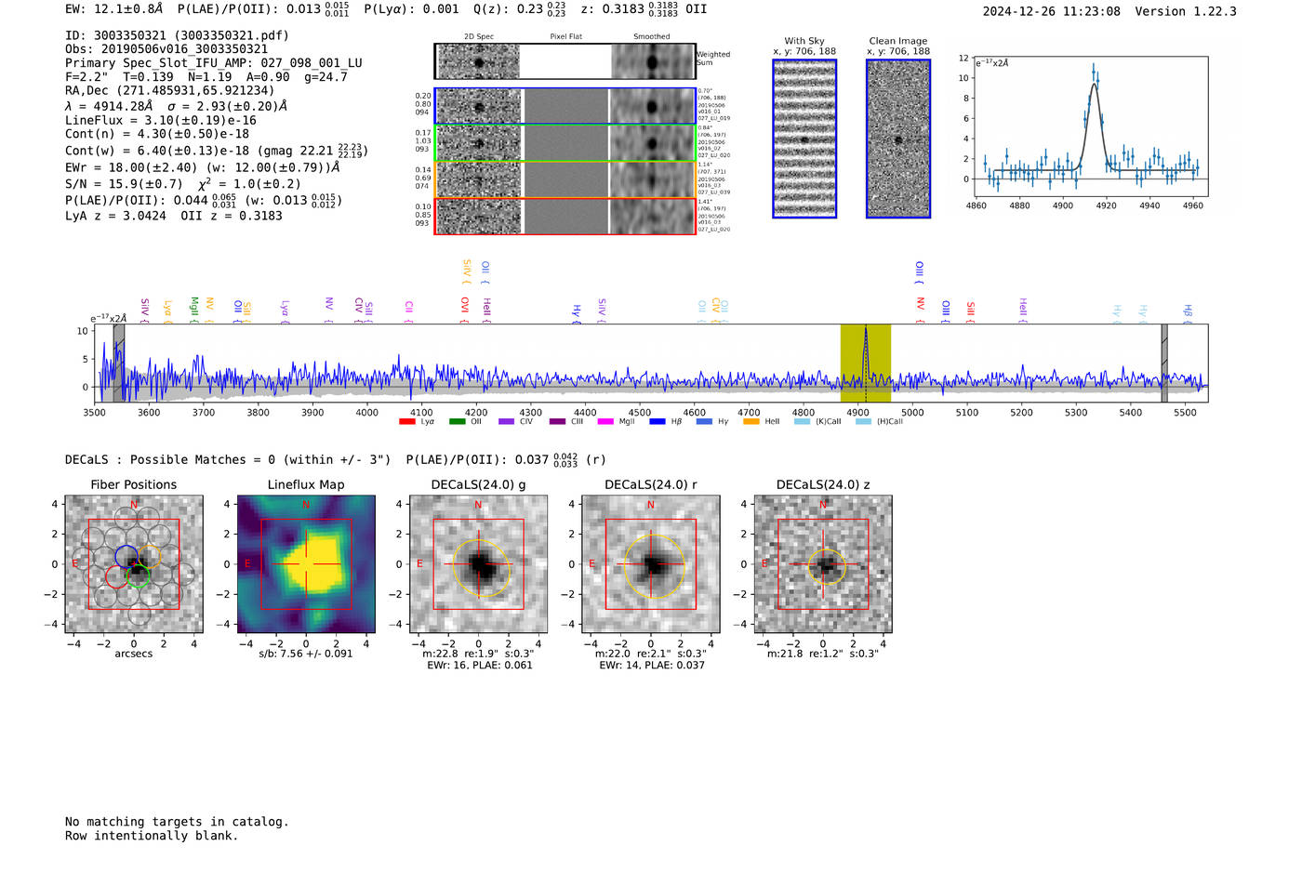
Task: Click the 'LyA z = 3.0424' line
Action: (x=174, y=216)
